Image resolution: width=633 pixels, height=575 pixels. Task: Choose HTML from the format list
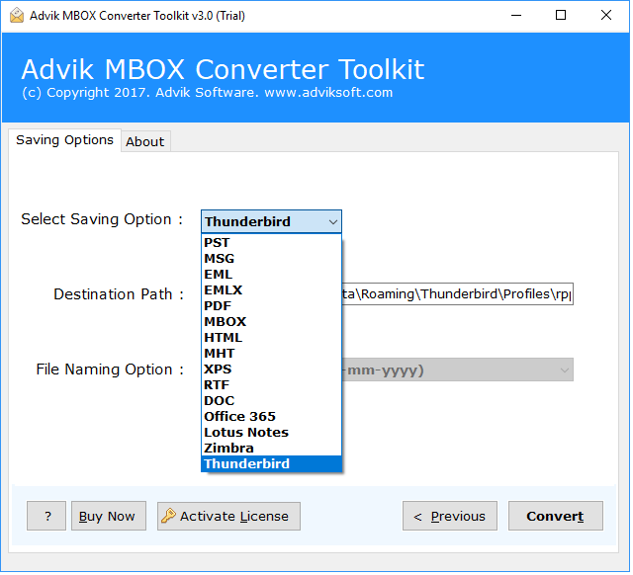pyautogui.click(x=273, y=339)
